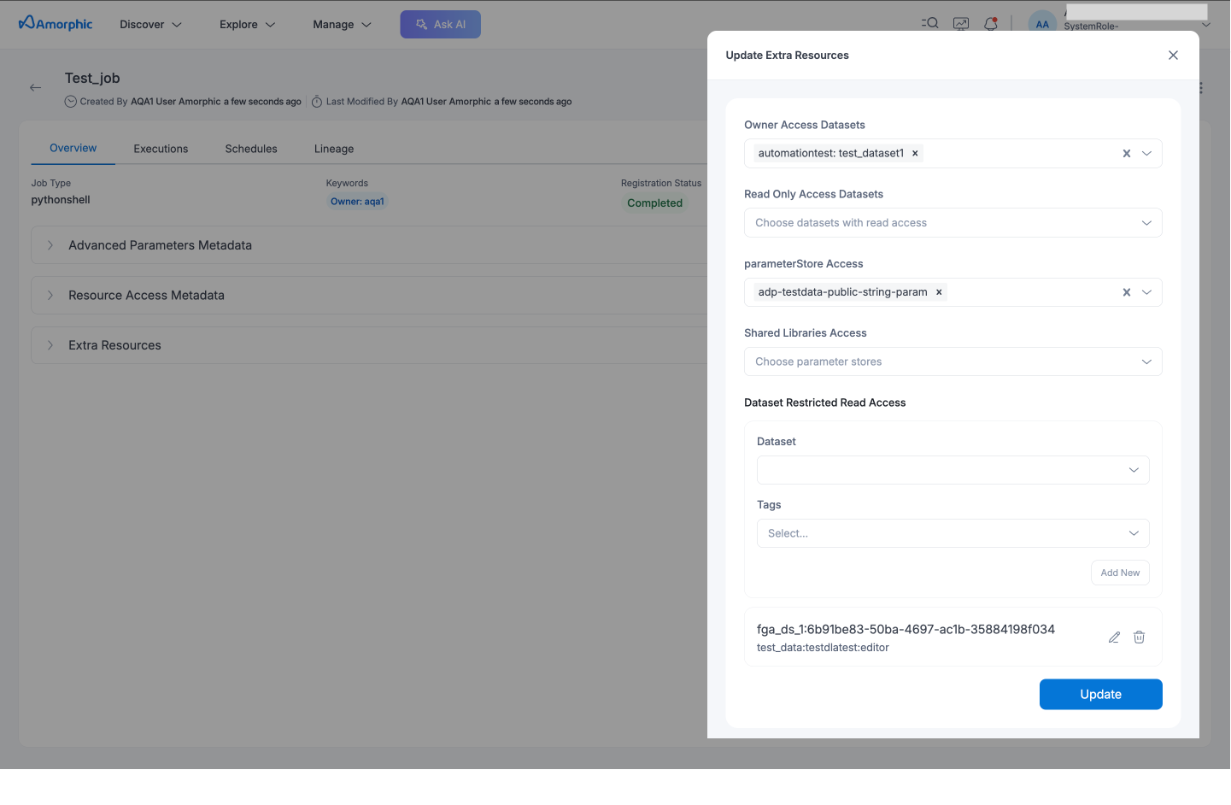Click the pencil edit icon for fga_ds_1
Screen dimensions: 1231x805
click(1114, 638)
